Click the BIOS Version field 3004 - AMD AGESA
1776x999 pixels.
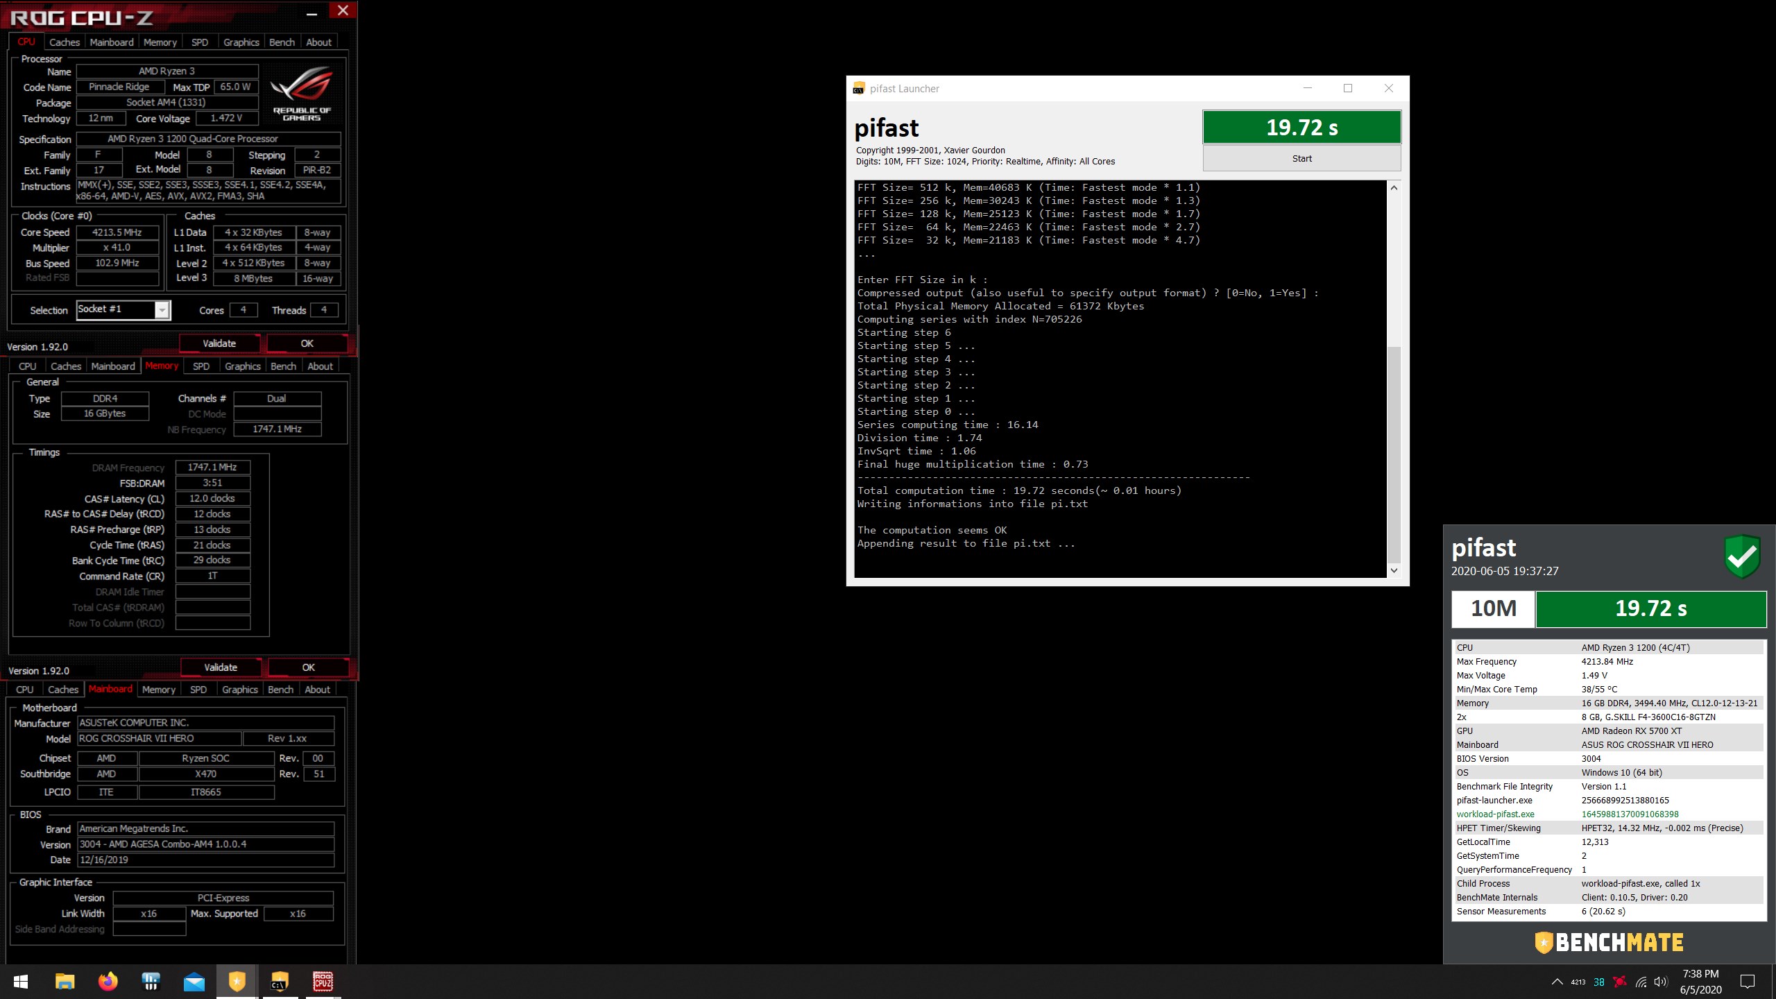click(206, 844)
